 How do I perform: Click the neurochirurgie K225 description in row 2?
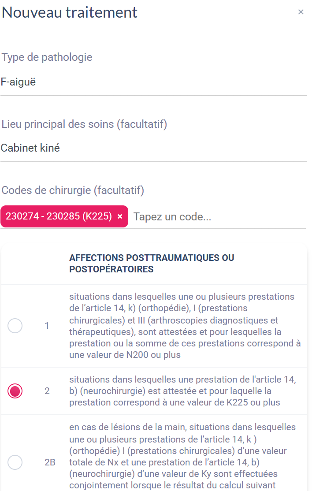coord(182,391)
